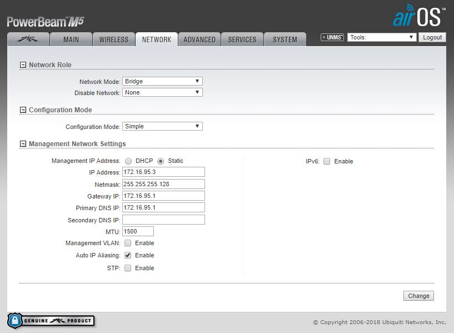Viewport: 454px width, 333px height.
Task: Disable Auto IP Aliasing checkbox
Action: [128, 255]
